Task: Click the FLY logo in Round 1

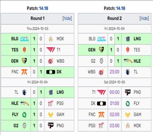Action: pyautogui.click(x=24, y=114)
